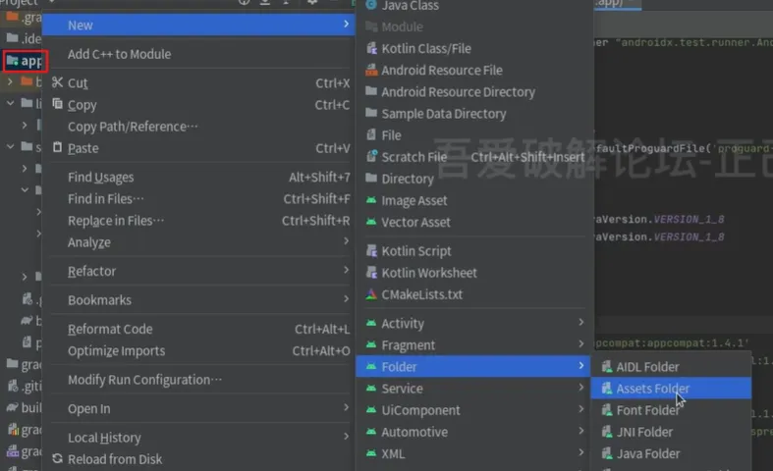Click the scissors Cut icon
Screen dimensions: 773x471
coord(57,83)
